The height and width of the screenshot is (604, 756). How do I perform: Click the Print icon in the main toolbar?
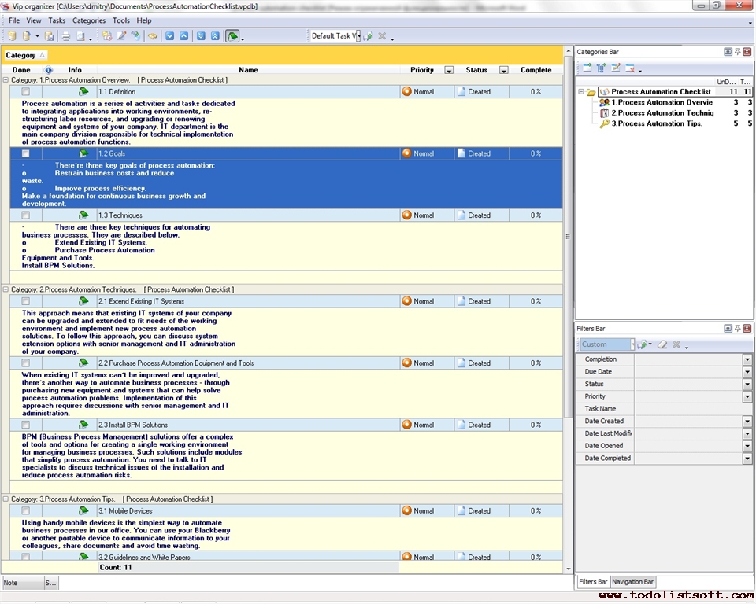pos(66,36)
